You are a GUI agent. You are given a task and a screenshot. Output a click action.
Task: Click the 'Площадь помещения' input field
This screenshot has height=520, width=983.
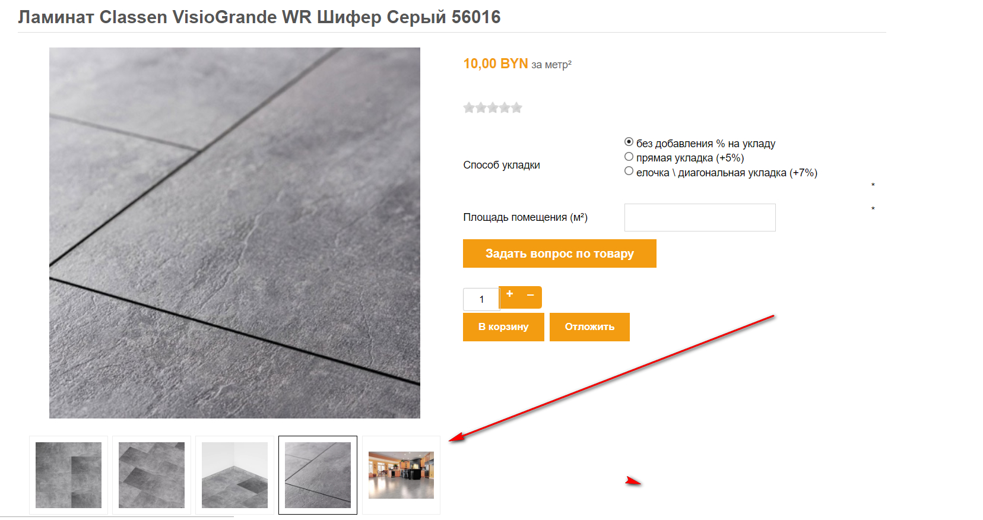700,217
